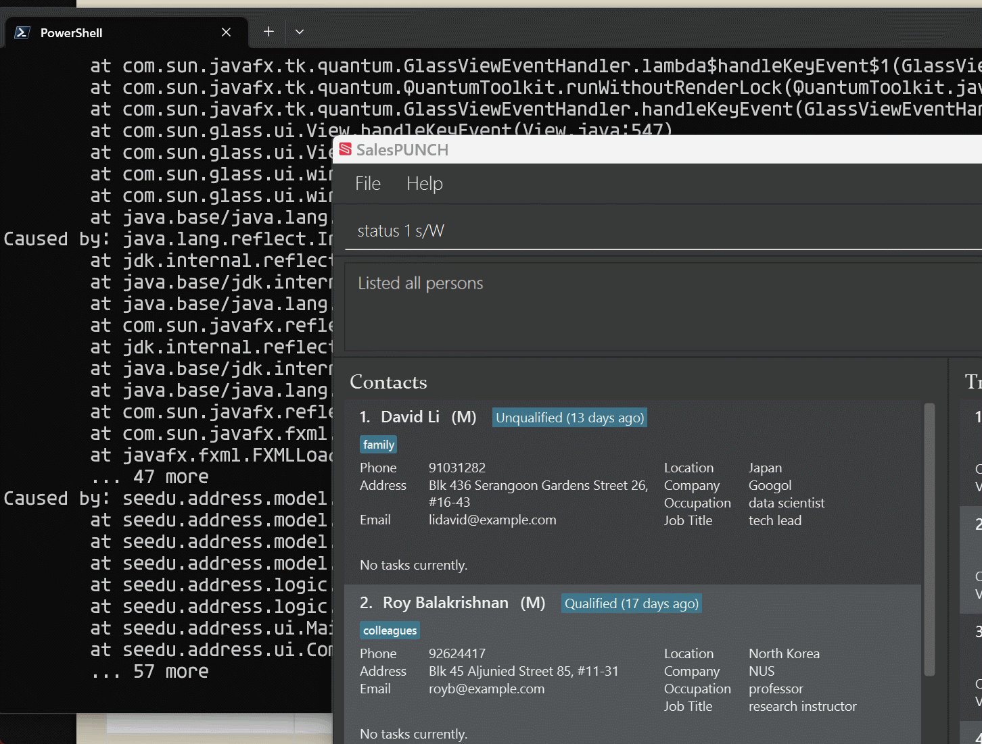
Task: Select the Roy Balakrishnan contact name
Action: click(445, 603)
